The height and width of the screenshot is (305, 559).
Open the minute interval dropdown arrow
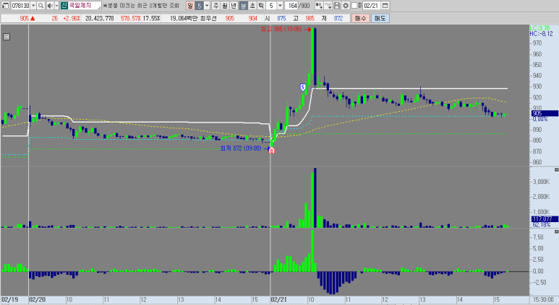tap(280, 6)
